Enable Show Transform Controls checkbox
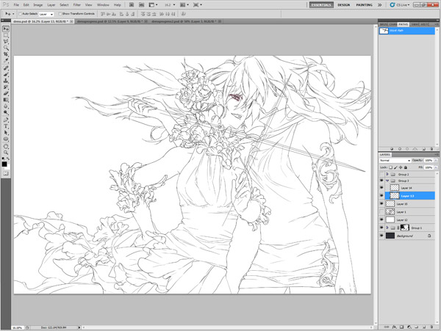Viewport: 441px width, 331px height. [x=60, y=13]
